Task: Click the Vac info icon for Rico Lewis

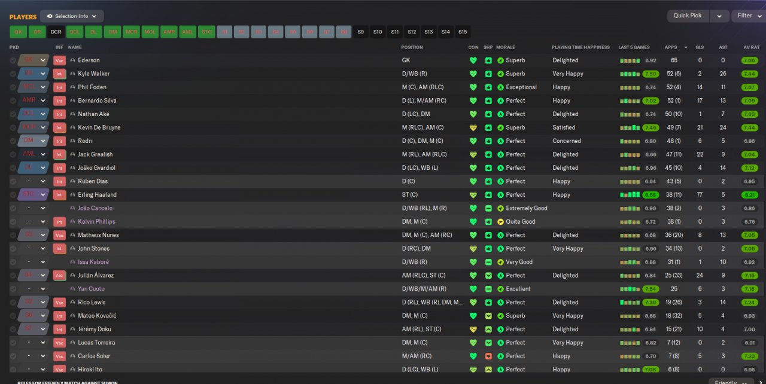Action: tap(59, 303)
